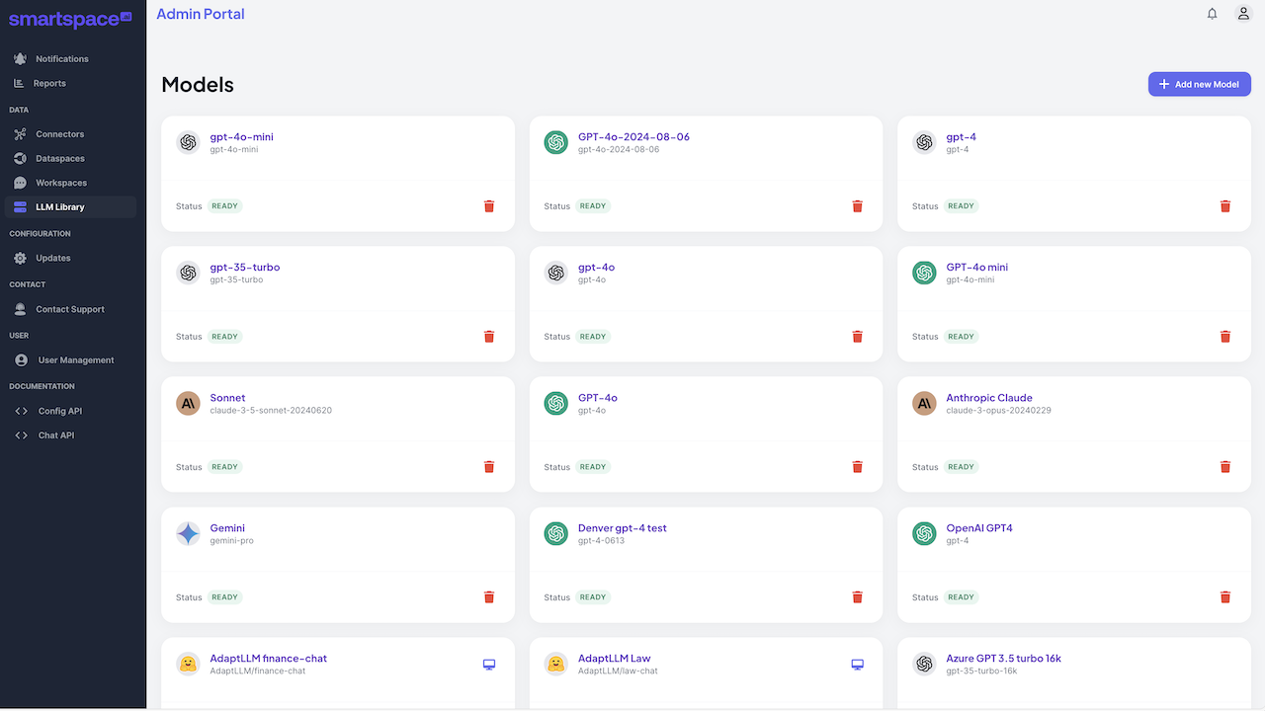Image resolution: width=1265 pixels, height=711 pixels.
Task: Click the OpenAI logo on GPT-4o-2024-08-06 card
Action: pos(556,142)
